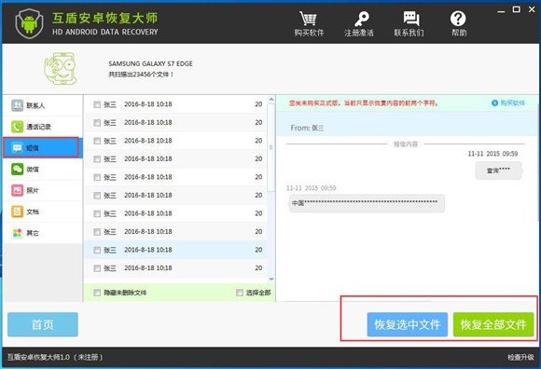Select 照片 photos in the sidebar
Screen dimensions: 541x369
(x=43, y=190)
